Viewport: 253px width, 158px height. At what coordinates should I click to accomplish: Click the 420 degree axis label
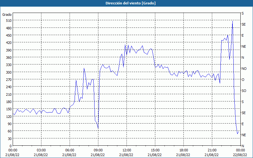(x=9, y=43)
